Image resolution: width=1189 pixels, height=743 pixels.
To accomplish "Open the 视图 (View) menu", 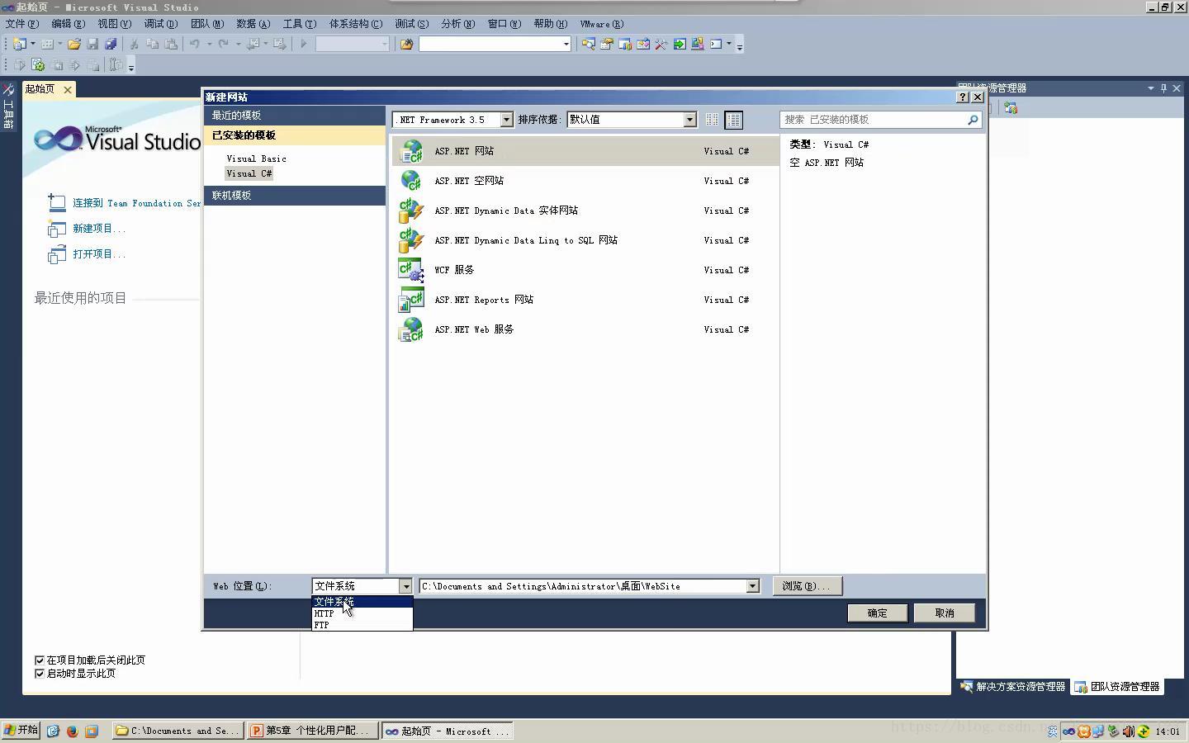I will [115, 24].
